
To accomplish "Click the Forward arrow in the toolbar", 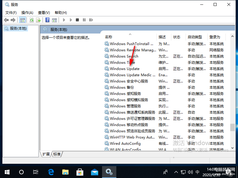I will tap(13, 20).
